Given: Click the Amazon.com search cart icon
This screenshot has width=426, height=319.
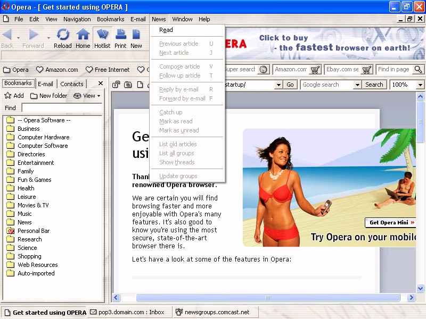Looking at the screenshot, I should [315, 70].
